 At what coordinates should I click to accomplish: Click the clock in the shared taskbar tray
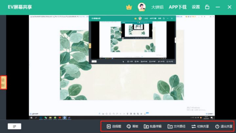point(206,118)
